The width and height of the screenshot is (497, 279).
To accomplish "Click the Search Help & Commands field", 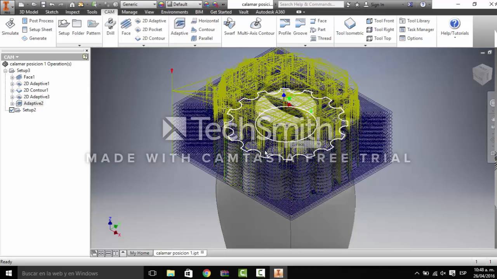I will click(311, 4).
